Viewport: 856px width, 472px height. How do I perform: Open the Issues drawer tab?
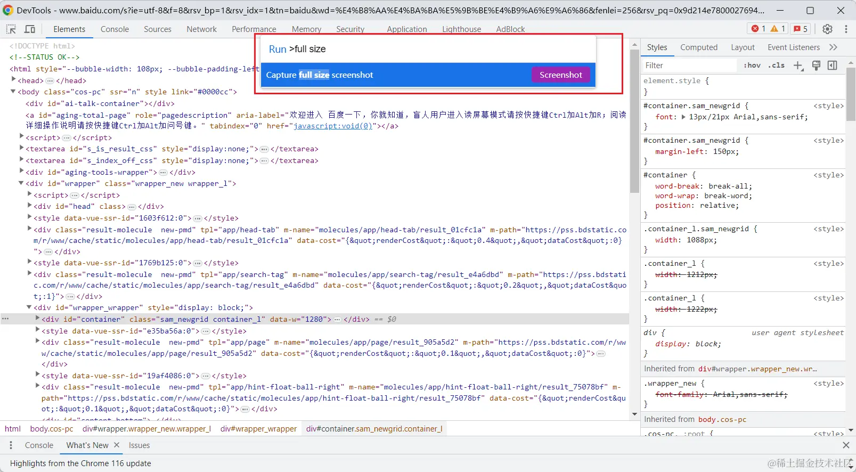pos(139,445)
